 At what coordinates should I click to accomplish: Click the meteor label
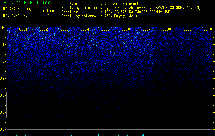pyautogui.click(x=49, y=11)
